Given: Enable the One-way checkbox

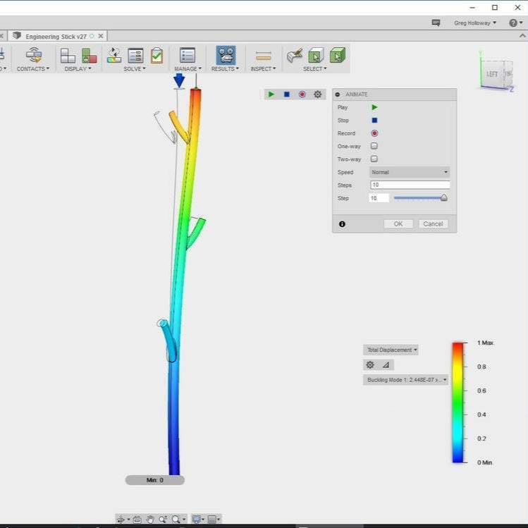Looking at the screenshot, I should click(374, 146).
